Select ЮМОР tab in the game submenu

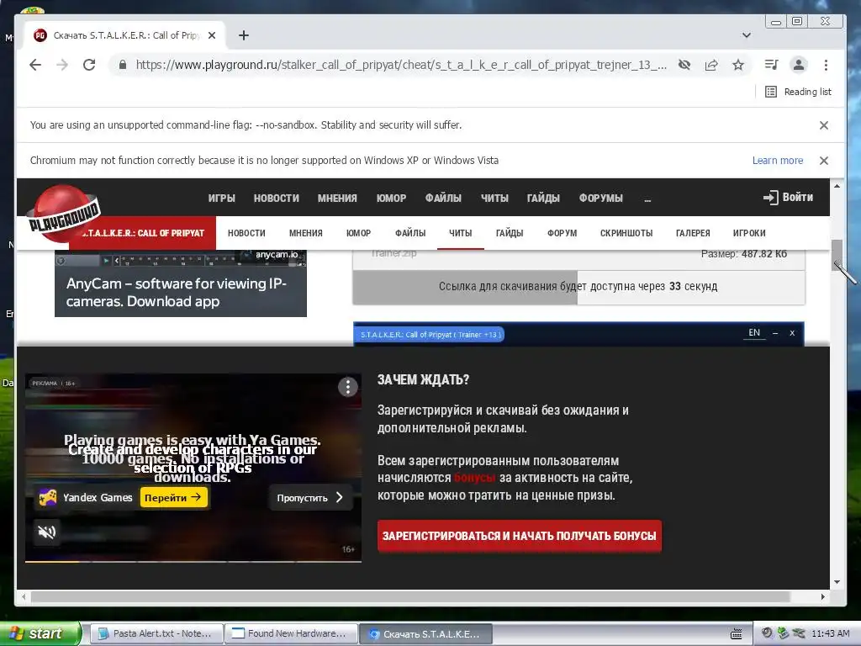(x=358, y=233)
